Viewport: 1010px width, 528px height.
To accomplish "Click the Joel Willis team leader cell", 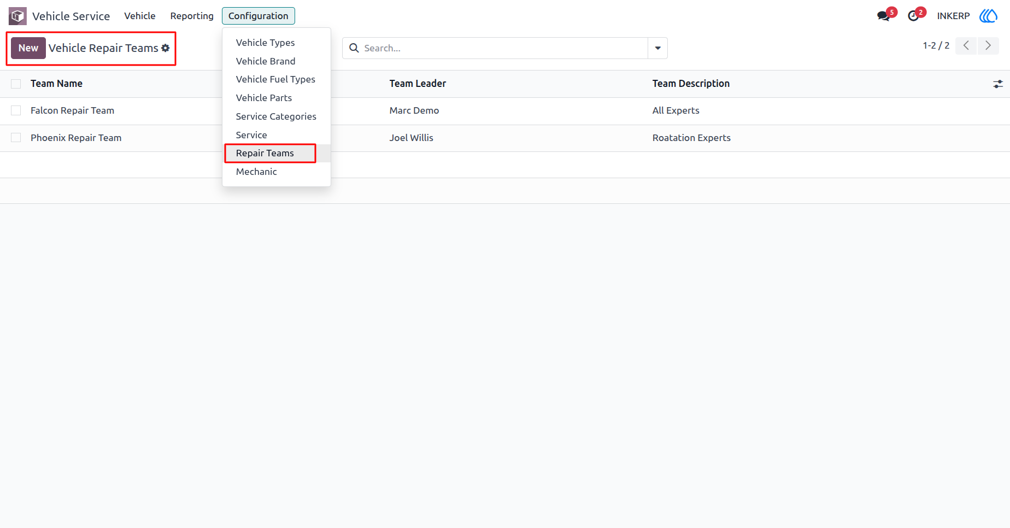I will coord(411,138).
